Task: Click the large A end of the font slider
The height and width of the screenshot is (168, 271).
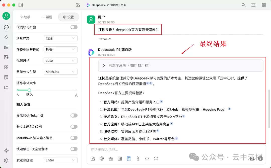Action: 76,95
